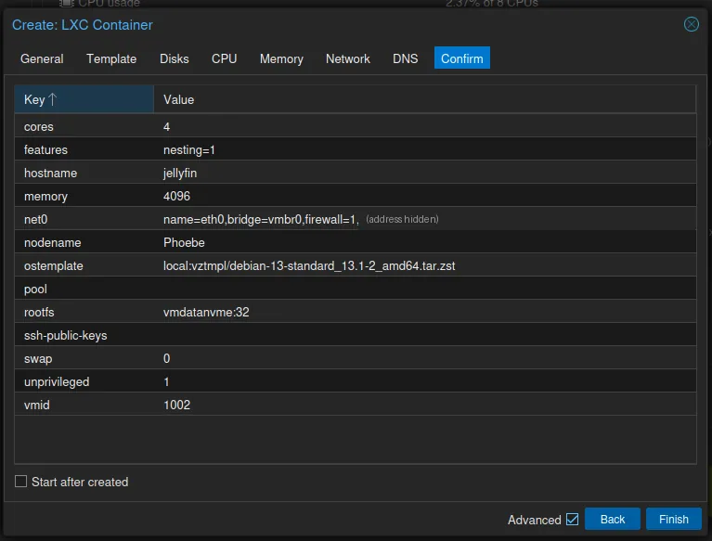Select the ssh-public-keys key cell

tap(84, 335)
